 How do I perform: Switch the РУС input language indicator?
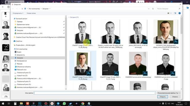173,103
